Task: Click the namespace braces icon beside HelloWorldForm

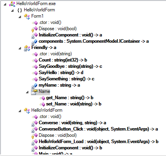Action: tap(20, 10)
